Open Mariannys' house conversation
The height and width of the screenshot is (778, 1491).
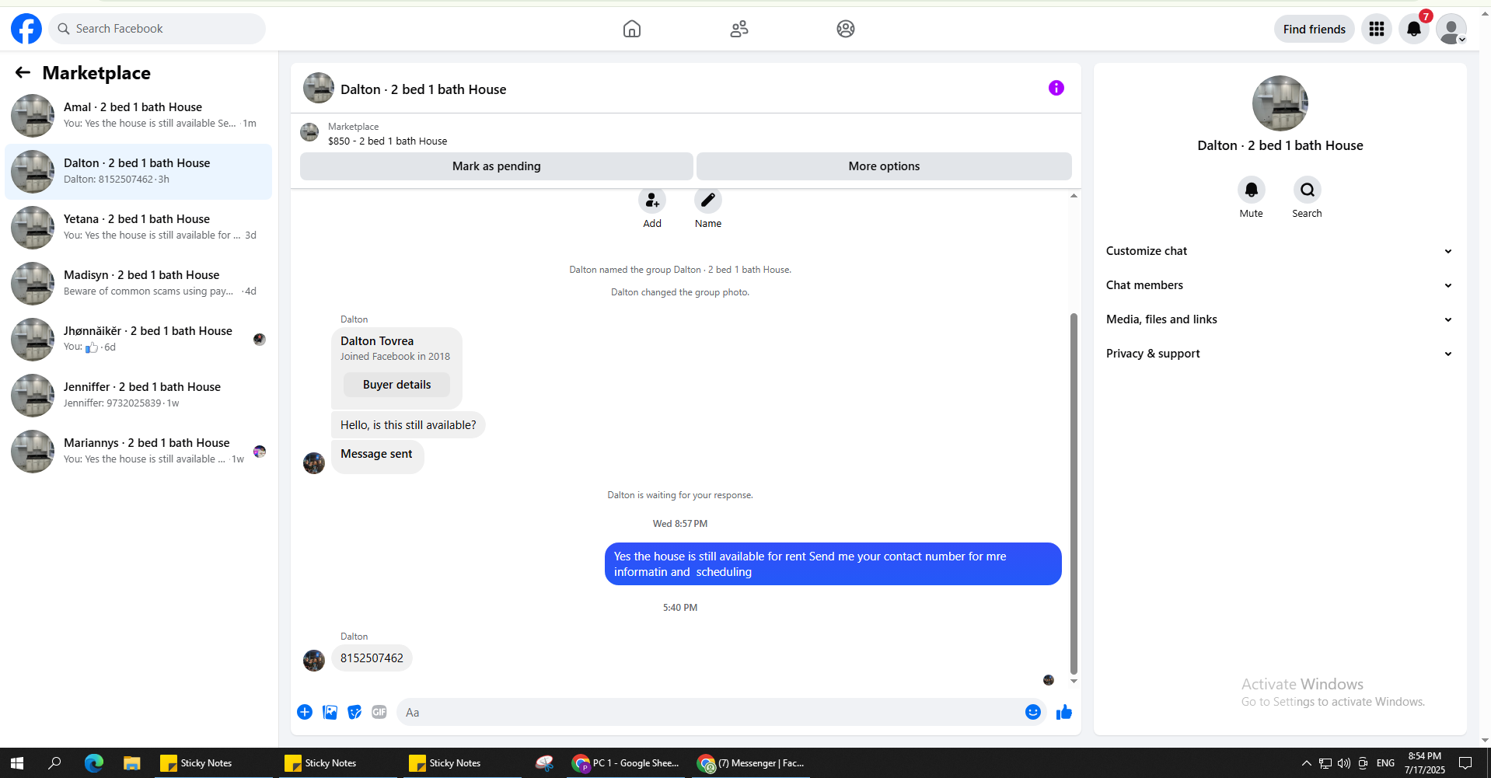(x=138, y=452)
